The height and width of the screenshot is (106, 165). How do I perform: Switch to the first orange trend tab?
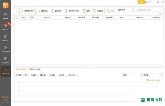click(x=21, y=69)
